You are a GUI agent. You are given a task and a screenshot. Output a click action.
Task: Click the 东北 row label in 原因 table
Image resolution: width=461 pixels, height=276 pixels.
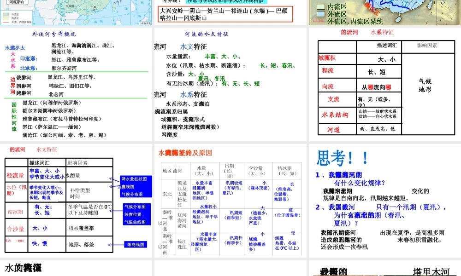point(167,194)
